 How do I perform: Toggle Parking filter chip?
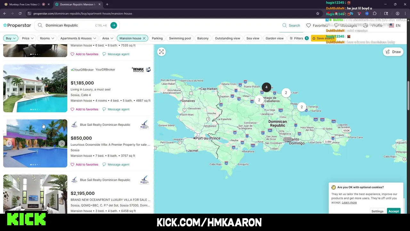point(157,38)
